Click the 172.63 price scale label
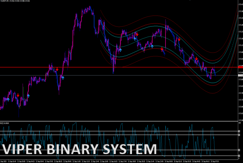243x163 pixels. (x=241, y=113)
